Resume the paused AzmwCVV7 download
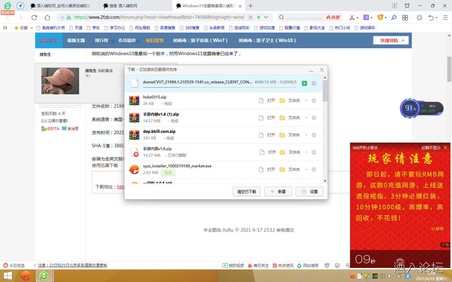The image size is (452, 282). (304, 83)
